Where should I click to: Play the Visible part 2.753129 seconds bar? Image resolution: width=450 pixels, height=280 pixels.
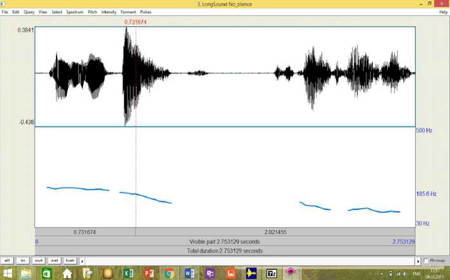225,242
